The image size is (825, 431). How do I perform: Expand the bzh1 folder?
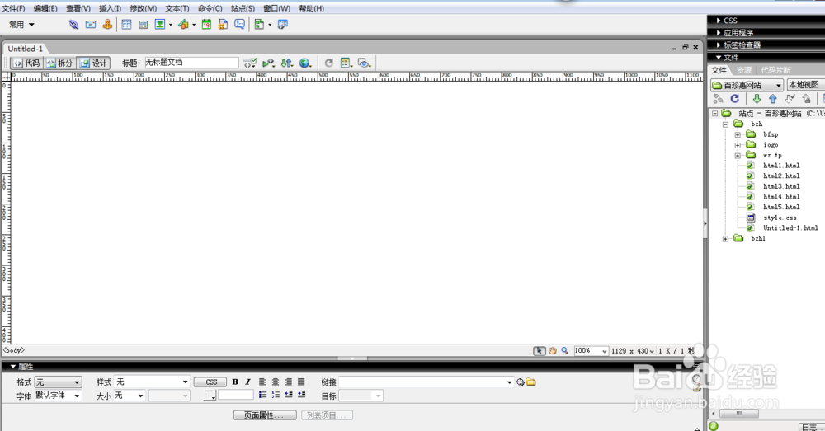click(725, 239)
